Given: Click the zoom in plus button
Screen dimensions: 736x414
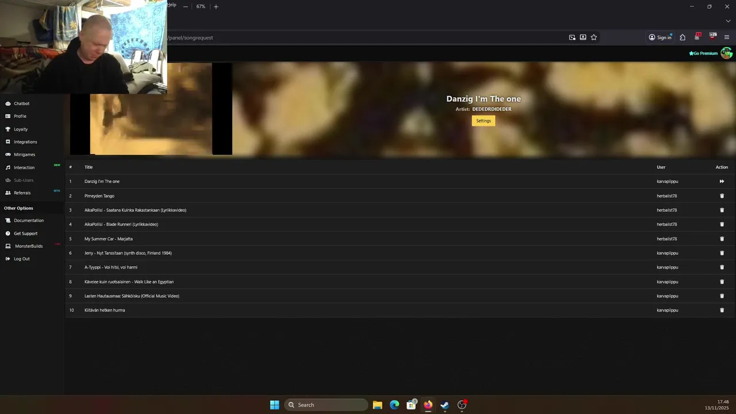Looking at the screenshot, I should [216, 6].
